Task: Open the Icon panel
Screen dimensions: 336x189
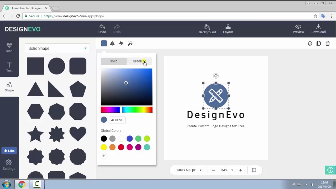Action: [9, 47]
